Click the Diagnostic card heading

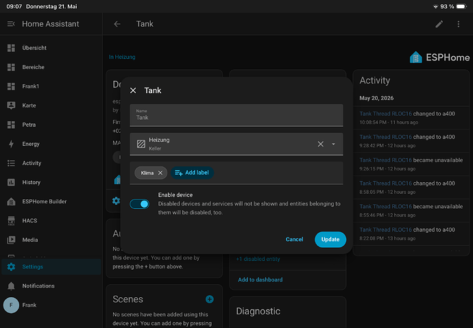(x=258, y=311)
